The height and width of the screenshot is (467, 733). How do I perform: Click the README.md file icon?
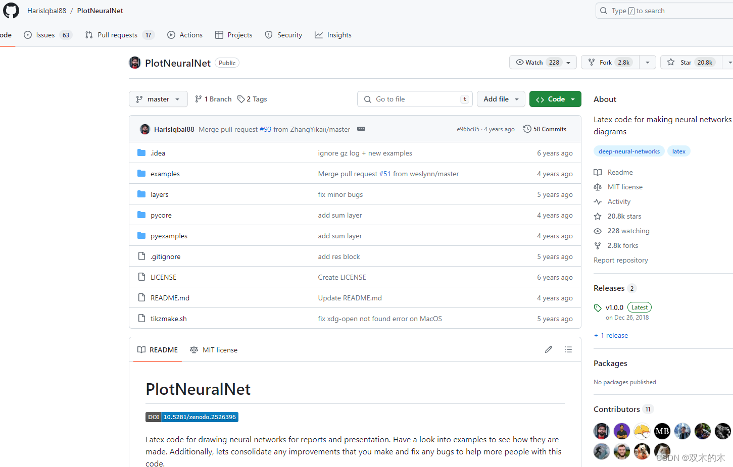pyautogui.click(x=141, y=297)
